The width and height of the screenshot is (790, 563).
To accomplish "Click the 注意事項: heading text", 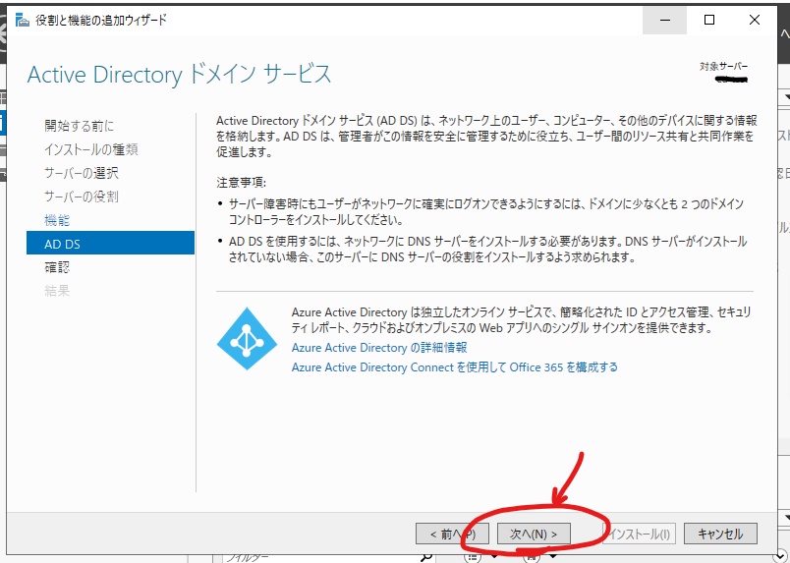I will click(x=242, y=182).
